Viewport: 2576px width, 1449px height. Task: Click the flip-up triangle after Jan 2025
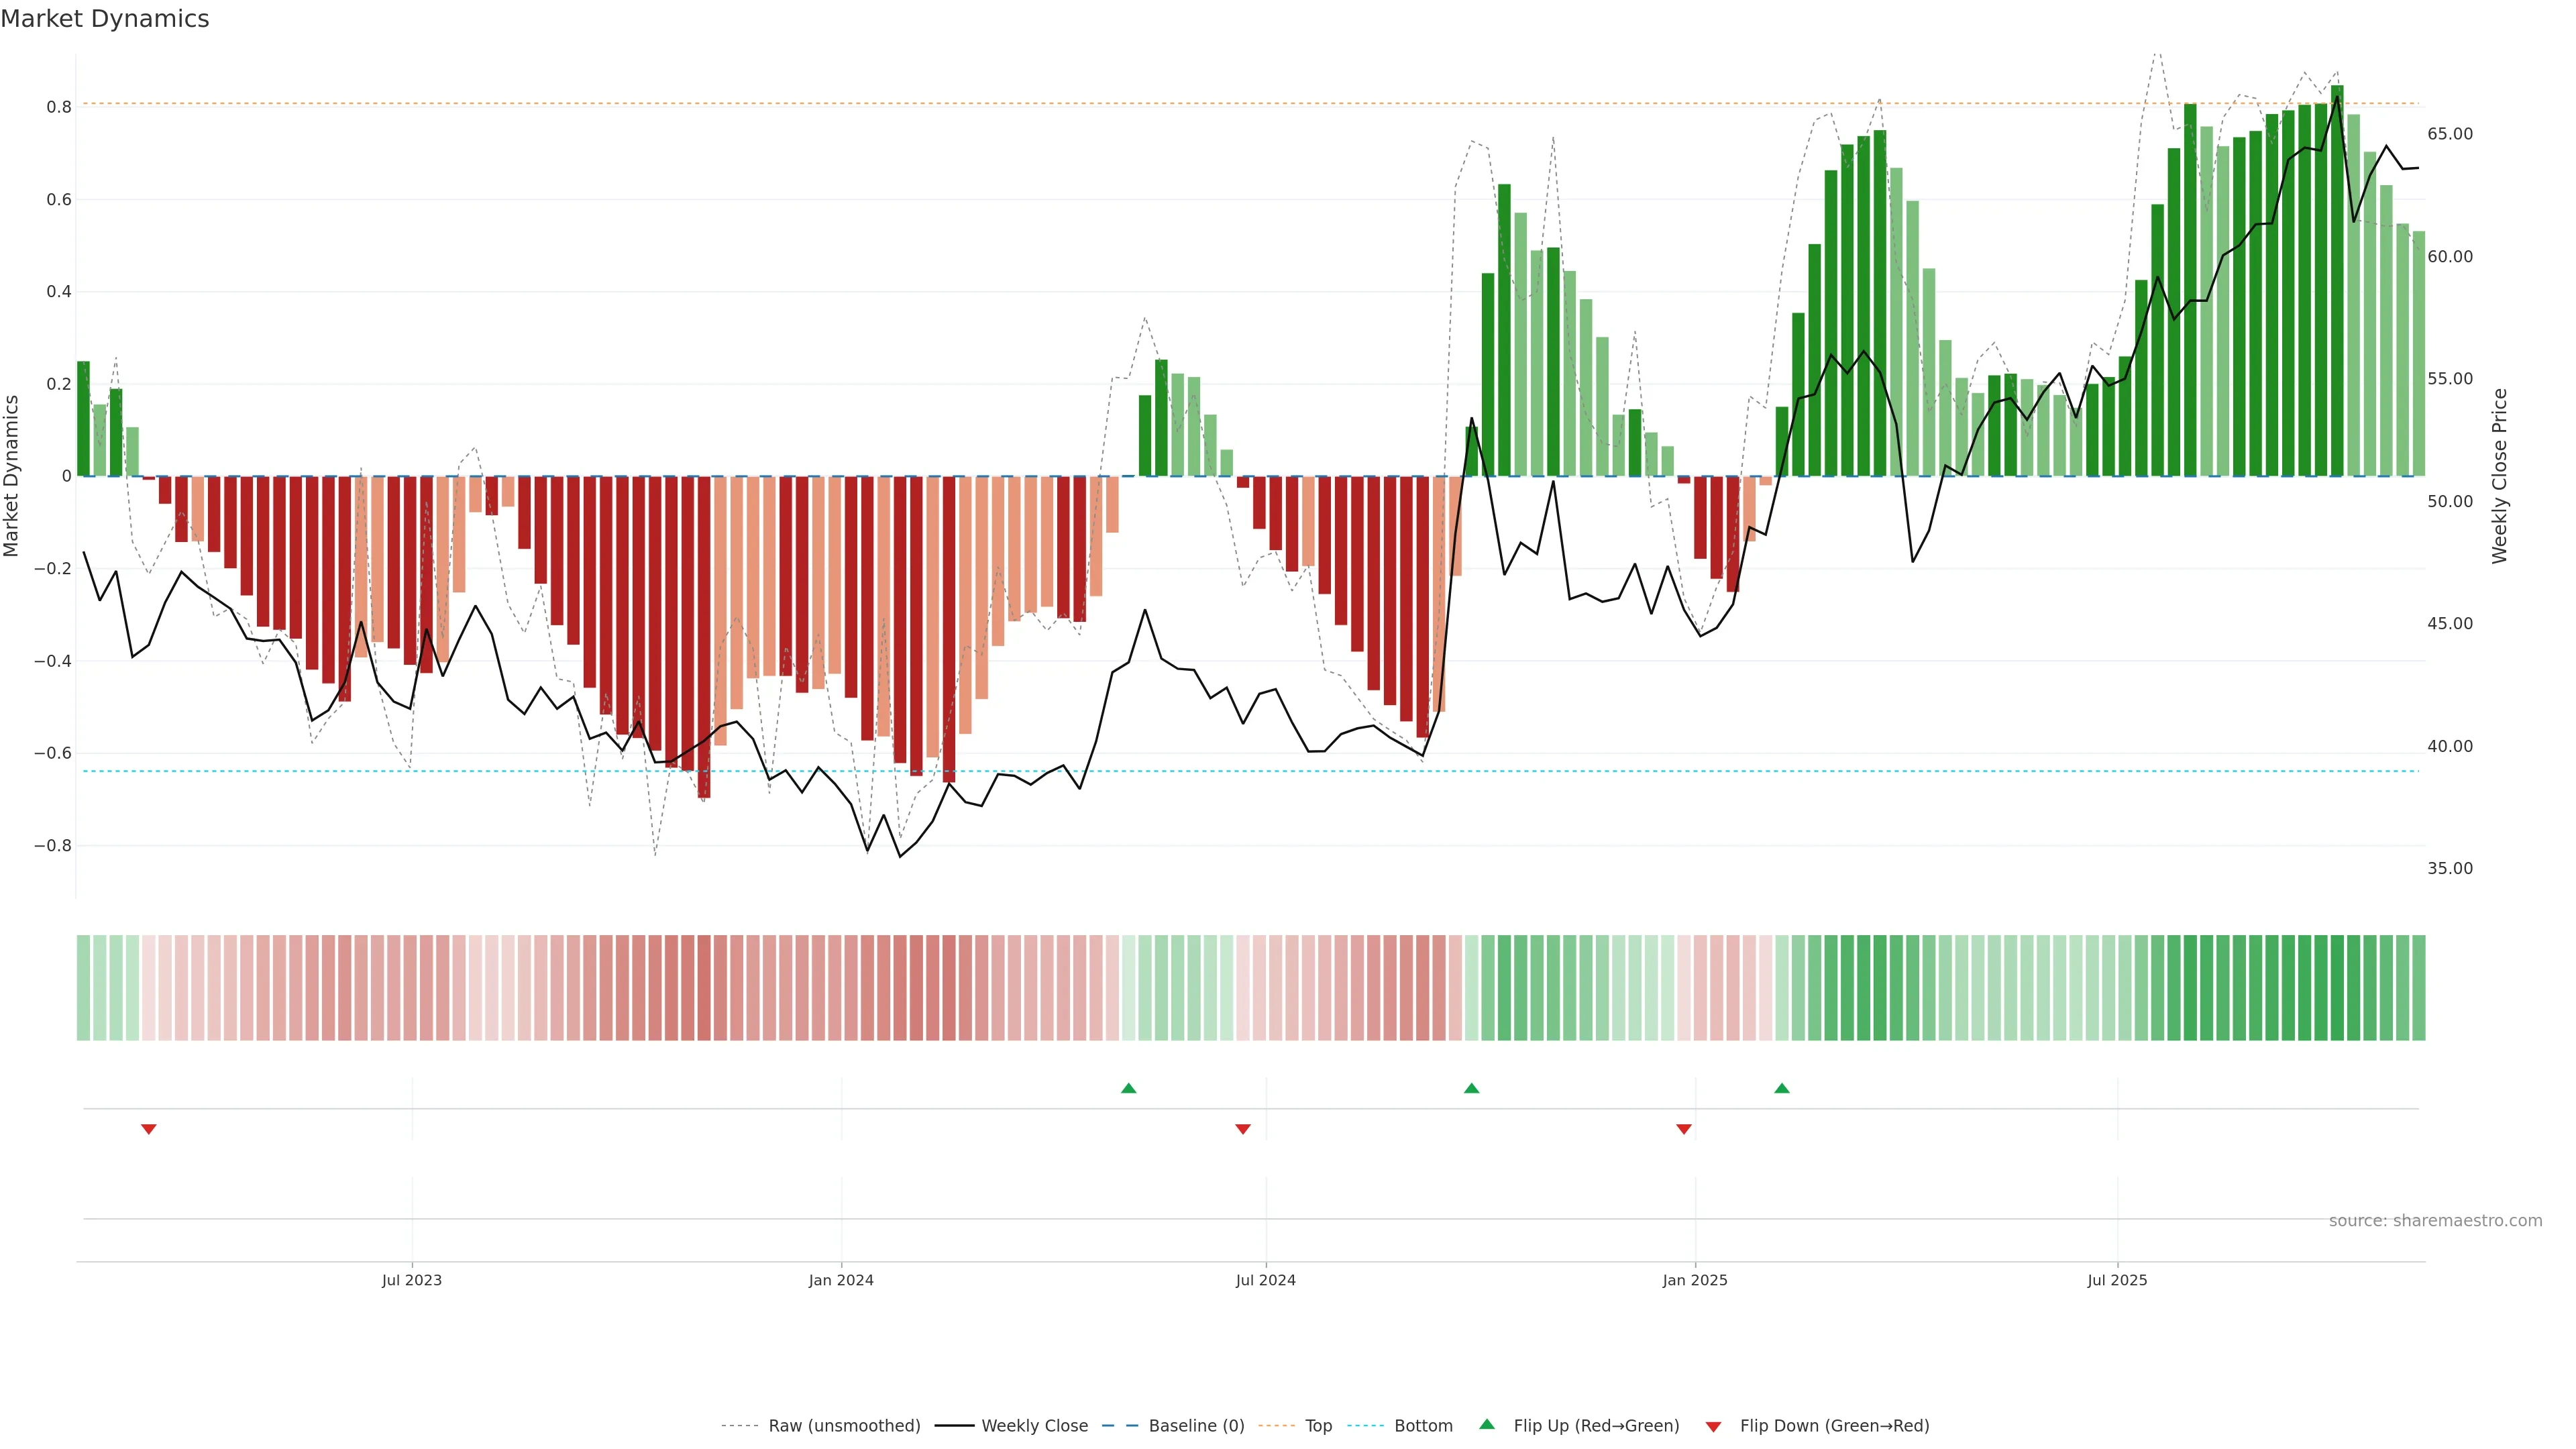coord(1782,1088)
